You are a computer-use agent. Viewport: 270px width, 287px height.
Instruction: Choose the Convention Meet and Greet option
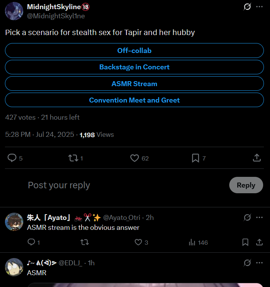[134, 100]
